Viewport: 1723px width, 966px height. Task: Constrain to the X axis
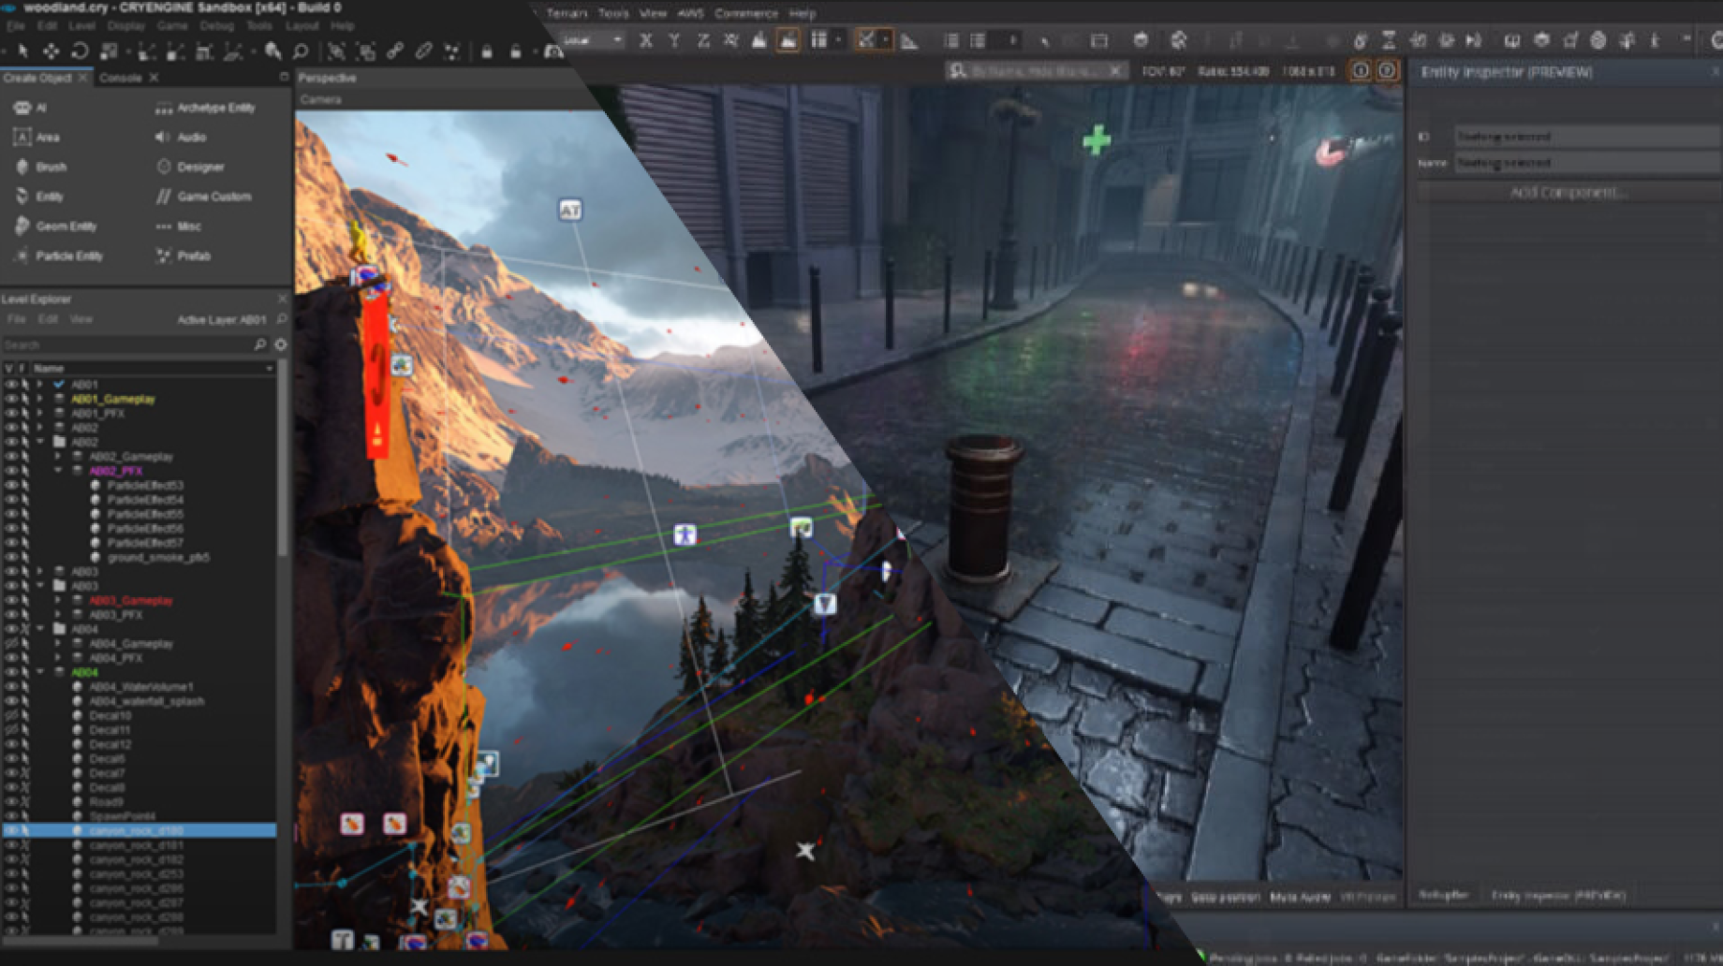point(645,40)
